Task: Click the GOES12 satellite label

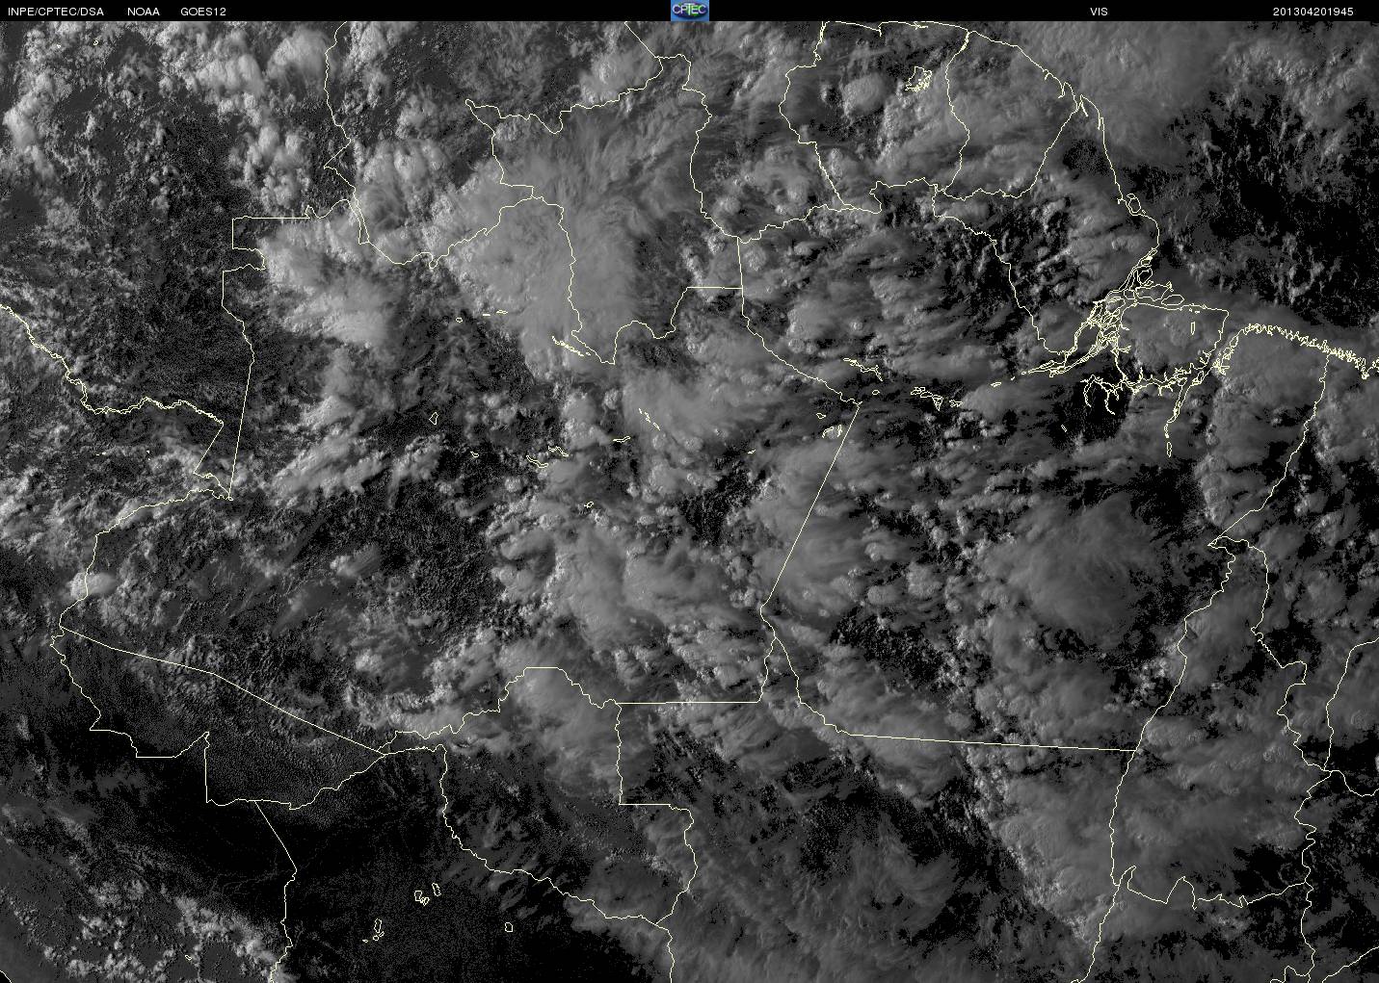Action: (x=203, y=12)
